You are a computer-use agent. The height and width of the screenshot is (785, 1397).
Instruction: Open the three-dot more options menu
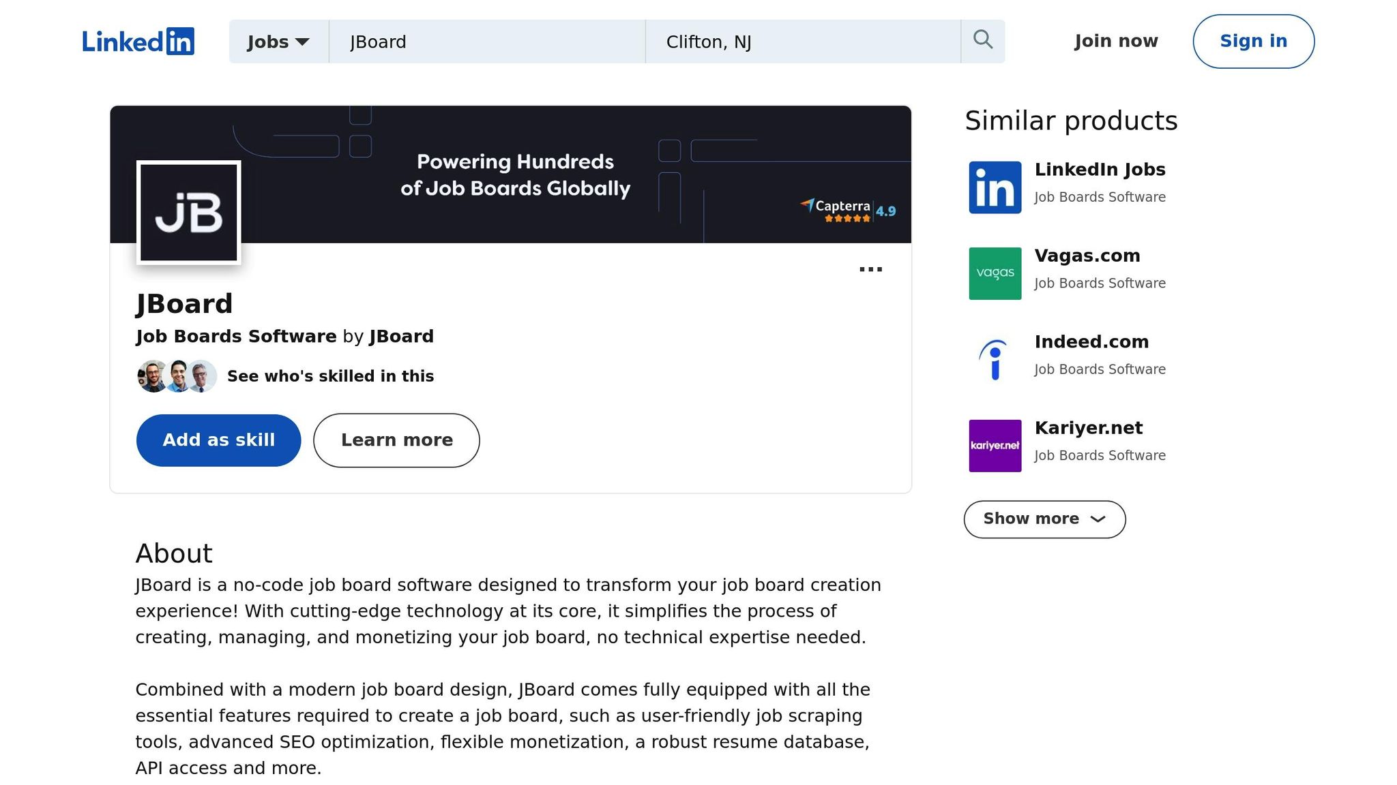pos(870,270)
